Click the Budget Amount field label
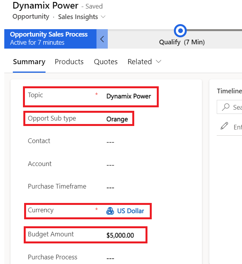Viewport: 242px width, 264px height. 51,234
